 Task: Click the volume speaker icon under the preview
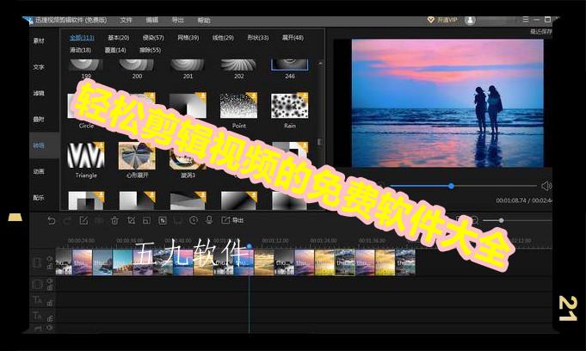pos(546,186)
